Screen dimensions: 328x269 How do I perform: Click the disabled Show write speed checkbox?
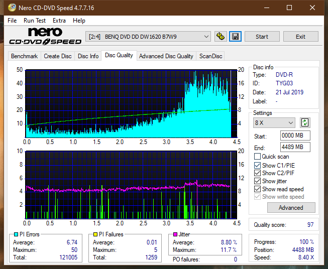tap(257, 197)
